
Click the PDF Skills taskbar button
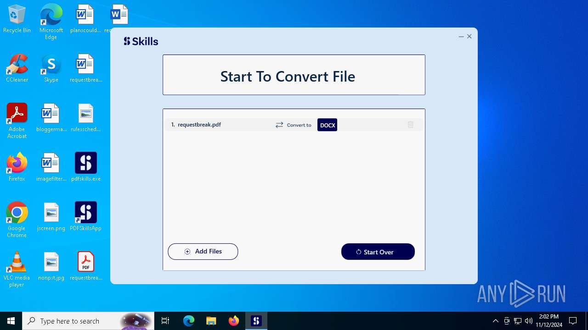click(x=256, y=321)
